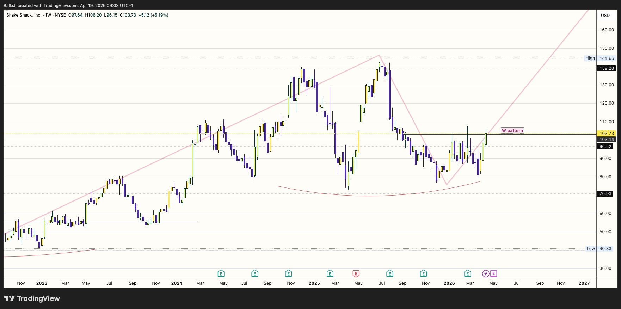This screenshot has width=621, height=309.
Task: Click the 2027 year label on time axis
Action: click(x=584, y=283)
